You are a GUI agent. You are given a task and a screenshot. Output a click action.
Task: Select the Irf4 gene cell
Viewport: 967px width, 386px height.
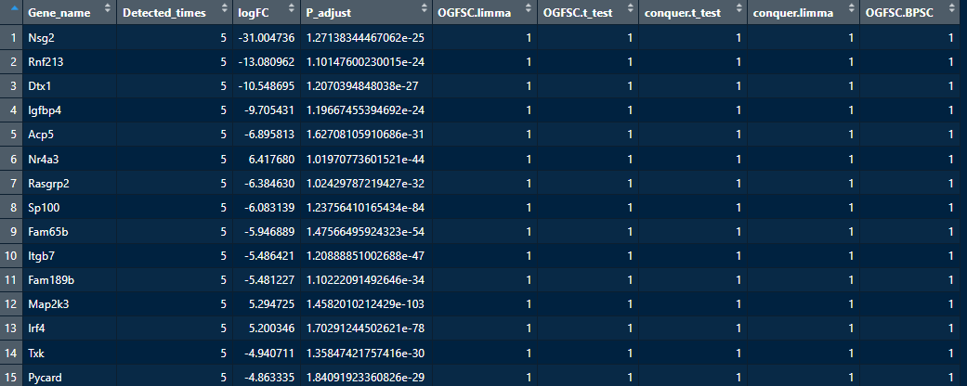pos(69,328)
